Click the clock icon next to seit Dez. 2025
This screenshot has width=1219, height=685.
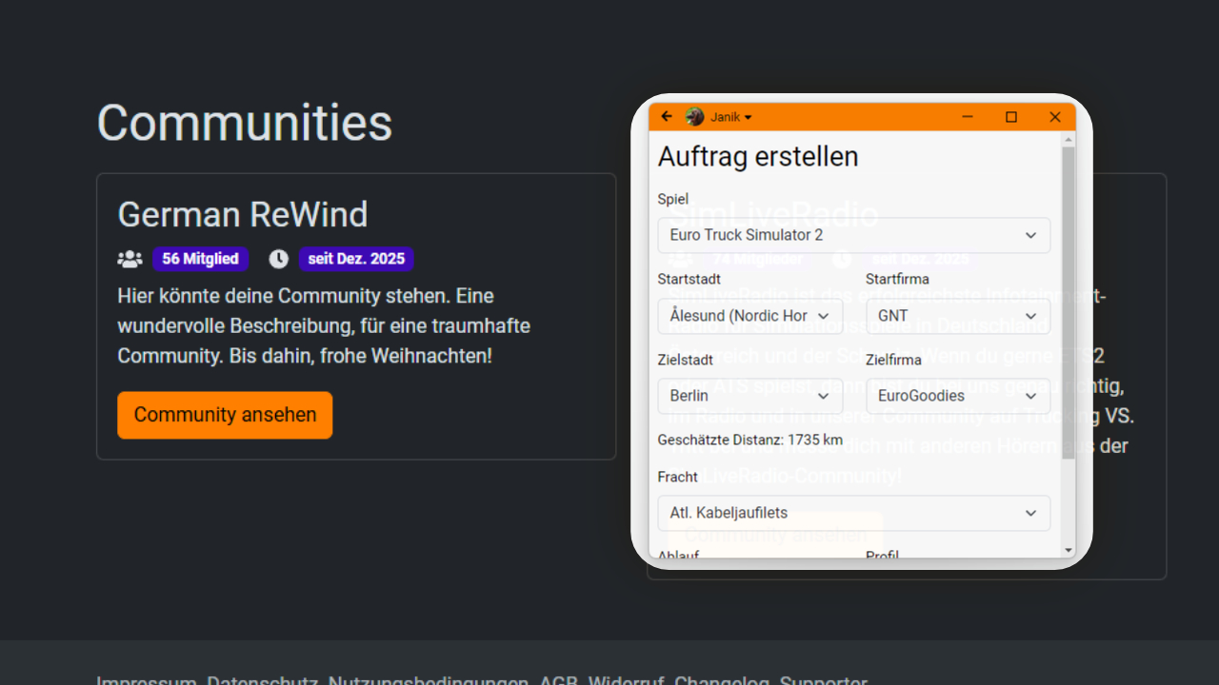pyautogui.click(x=278, y=259)
